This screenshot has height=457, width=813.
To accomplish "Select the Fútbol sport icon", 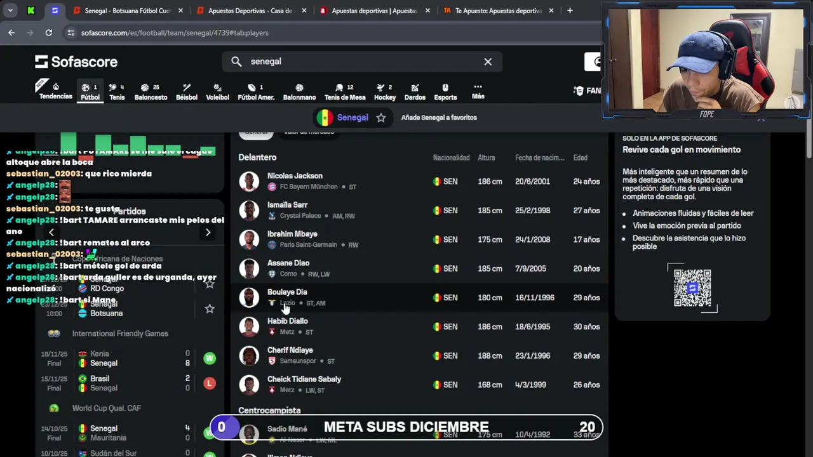I will (x=90, y=91).
